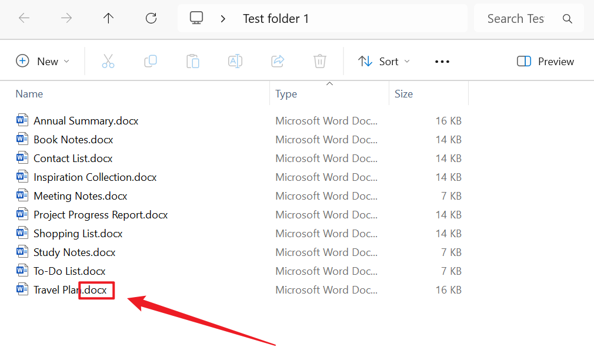594x364 pixels.
Task: Click the Back navigation arrow
Action: point(24,18)
